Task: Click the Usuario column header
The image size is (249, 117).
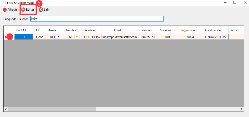Action: [53, 30]
